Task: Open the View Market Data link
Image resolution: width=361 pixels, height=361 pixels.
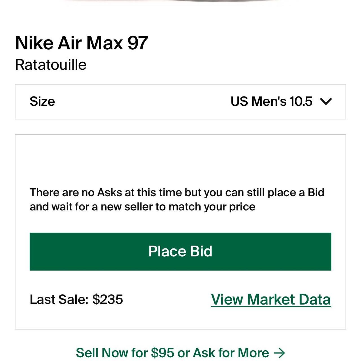Action: point(271,300)
